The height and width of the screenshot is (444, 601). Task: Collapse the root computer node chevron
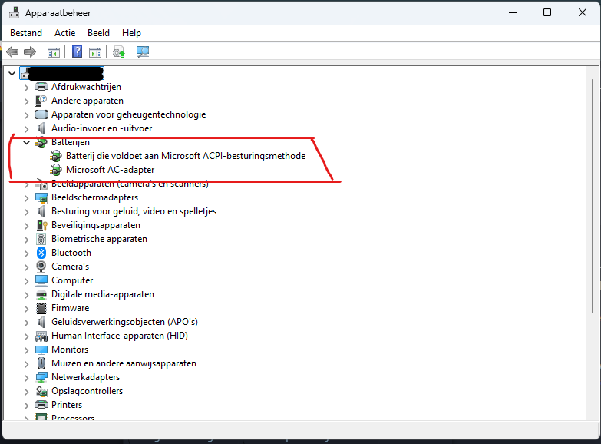click(12, 73)
